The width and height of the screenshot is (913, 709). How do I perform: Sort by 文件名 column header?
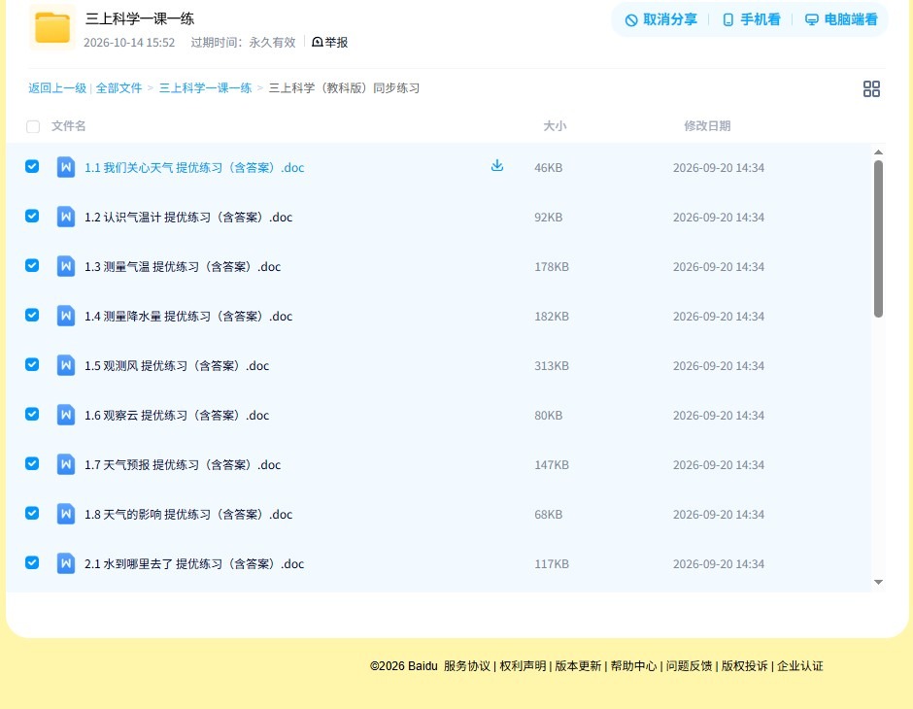point(69,125)
